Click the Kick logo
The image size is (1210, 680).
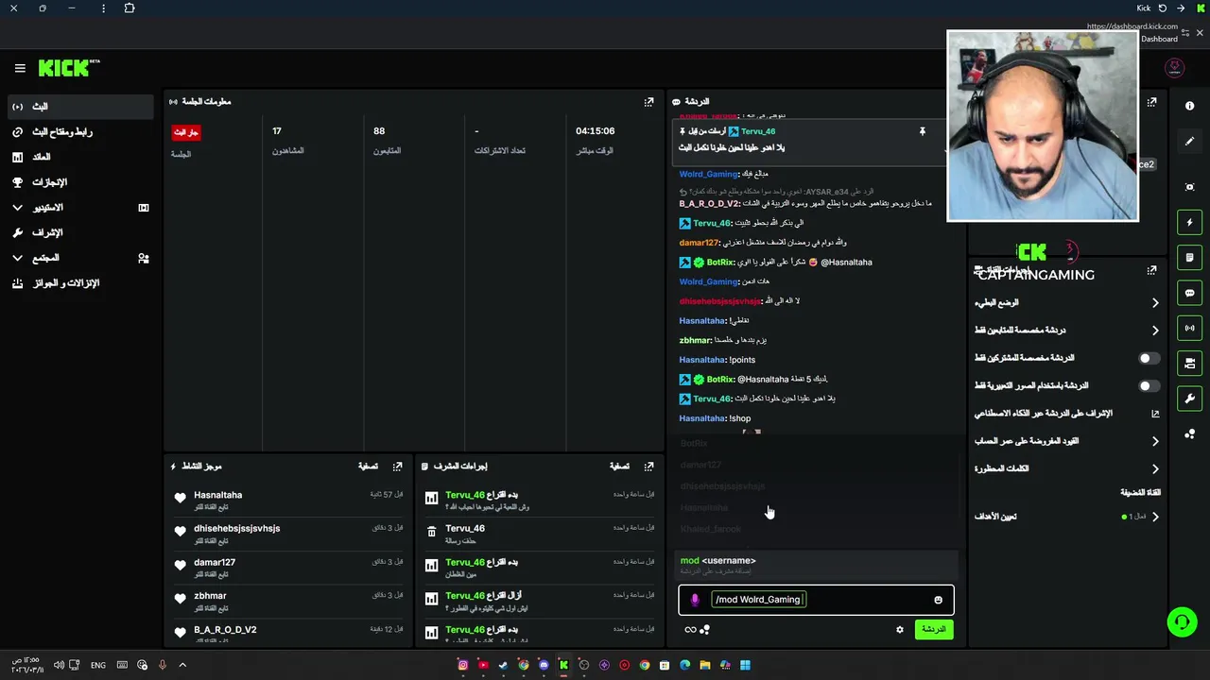point(69,68)
